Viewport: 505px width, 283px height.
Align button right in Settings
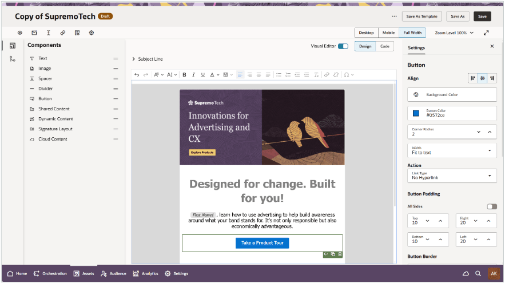(x=492, y=78)
